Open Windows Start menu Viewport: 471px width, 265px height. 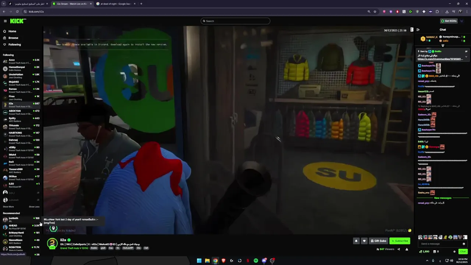click(199, 261)
